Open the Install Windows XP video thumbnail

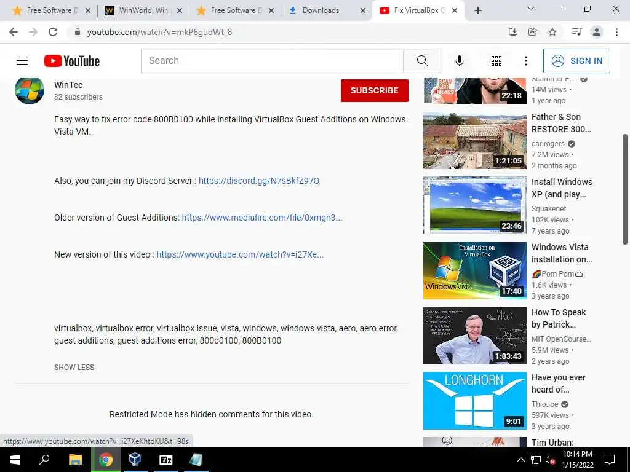click(x=474, y=205)
